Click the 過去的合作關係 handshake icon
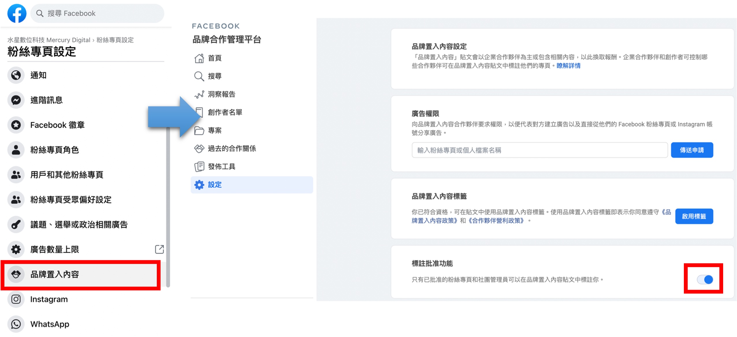 199,148
